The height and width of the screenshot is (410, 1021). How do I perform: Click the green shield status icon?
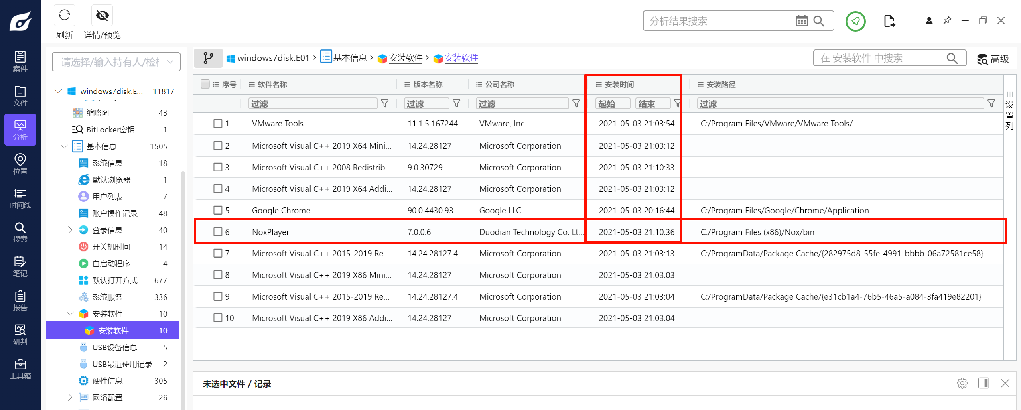(855, 21)
